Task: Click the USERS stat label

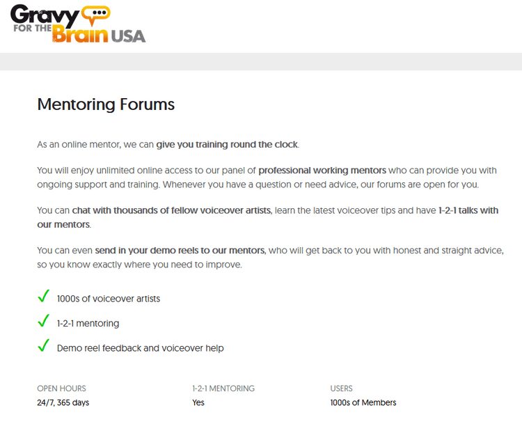Action: point(341,388)
